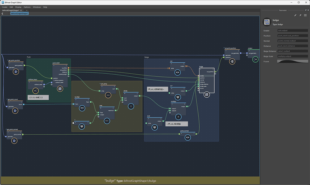Screen dimensions: 310x185
Task: Collapse the to_float node with its chevron
Action: (76, 100)
